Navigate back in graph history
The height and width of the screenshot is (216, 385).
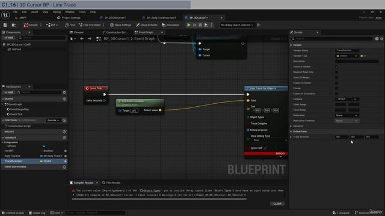82,38
